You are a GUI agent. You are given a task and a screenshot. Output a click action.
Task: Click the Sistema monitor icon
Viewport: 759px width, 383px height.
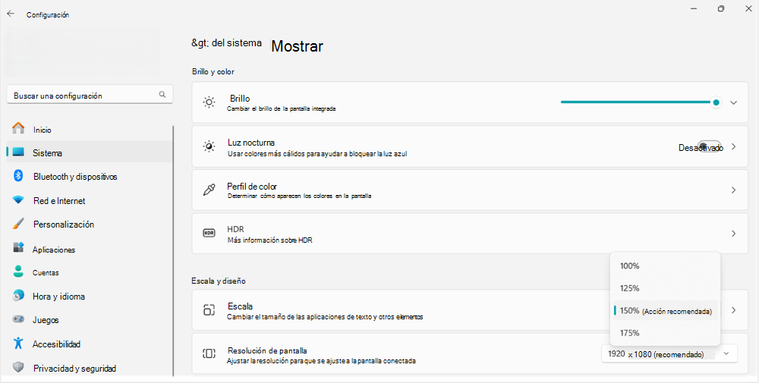click(18, 152)
